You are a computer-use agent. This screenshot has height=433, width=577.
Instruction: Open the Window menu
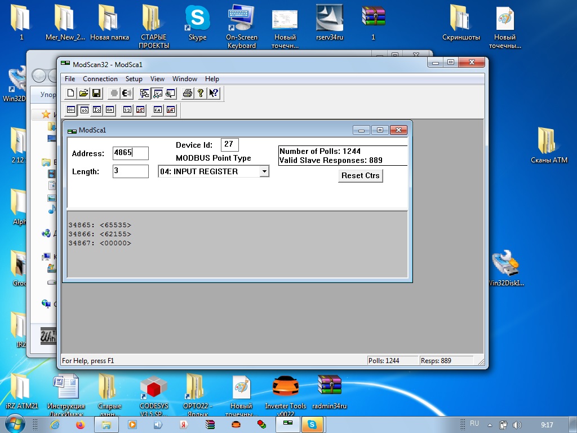[184, 79]
